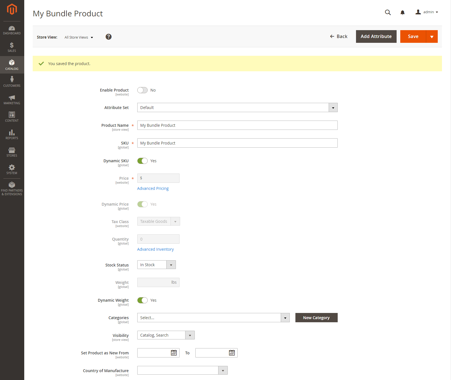451x380 pixels.
Task: Click the search magnifier icon
Action: [388, 12]
